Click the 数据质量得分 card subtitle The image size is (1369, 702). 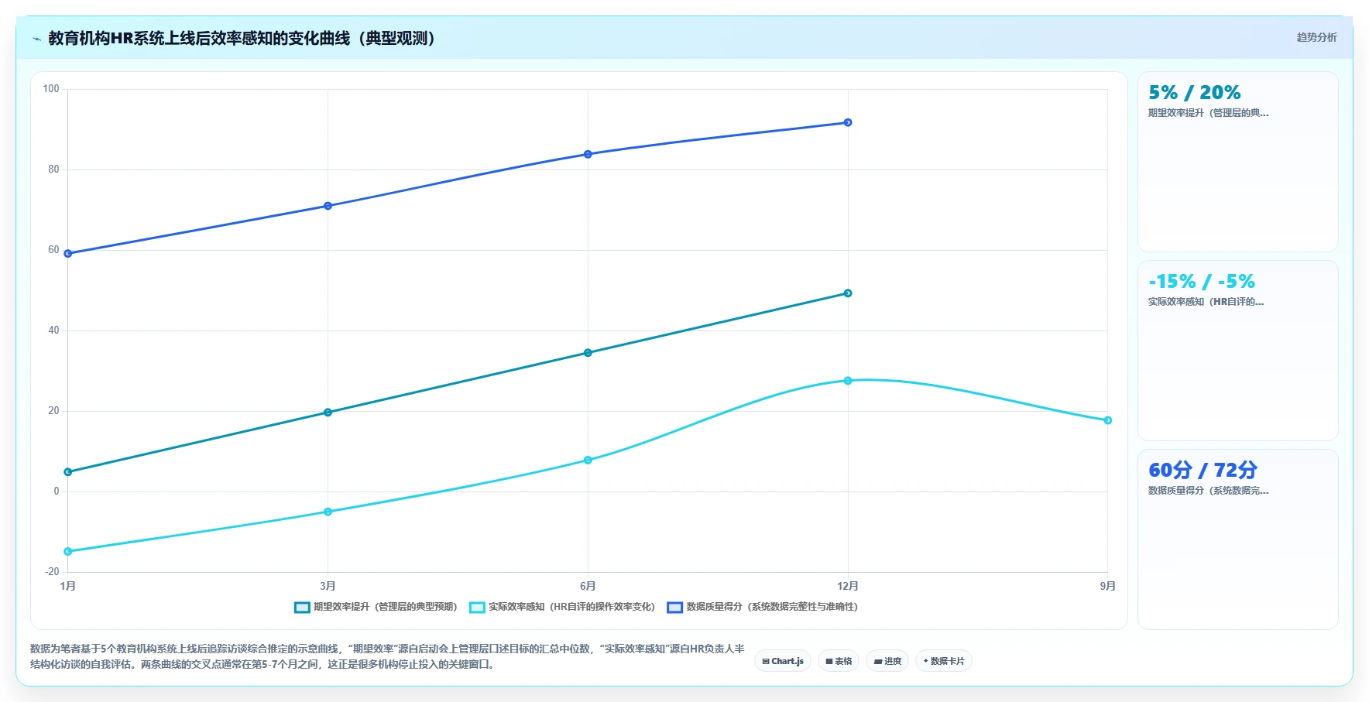(1208, 491)
